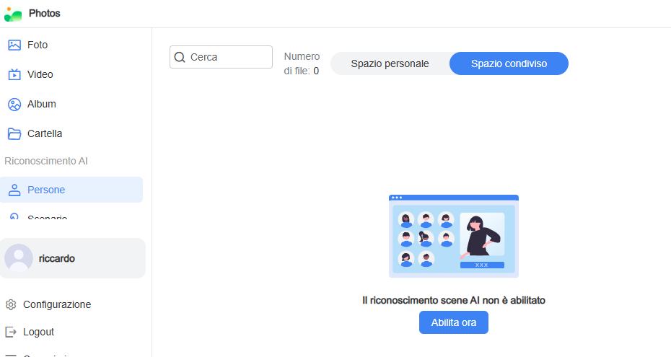The height and width of the screenshot is (357, 671).
Task: Click the Persone person icon
Action: coord(14,190)
